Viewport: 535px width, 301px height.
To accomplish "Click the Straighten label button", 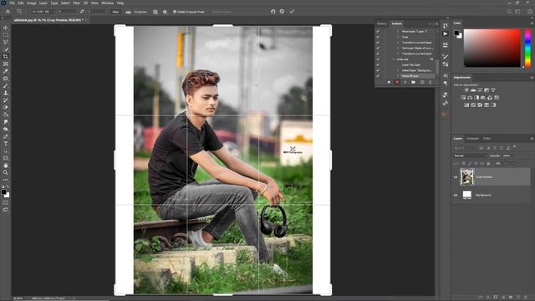I will [x=140, y=12].
